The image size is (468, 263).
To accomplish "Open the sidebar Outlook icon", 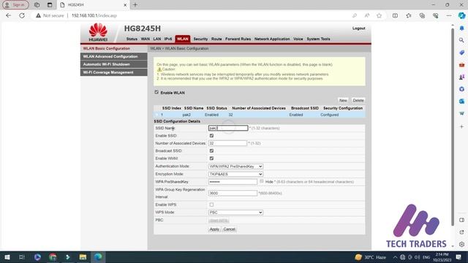I will click(x=461, y=102).
